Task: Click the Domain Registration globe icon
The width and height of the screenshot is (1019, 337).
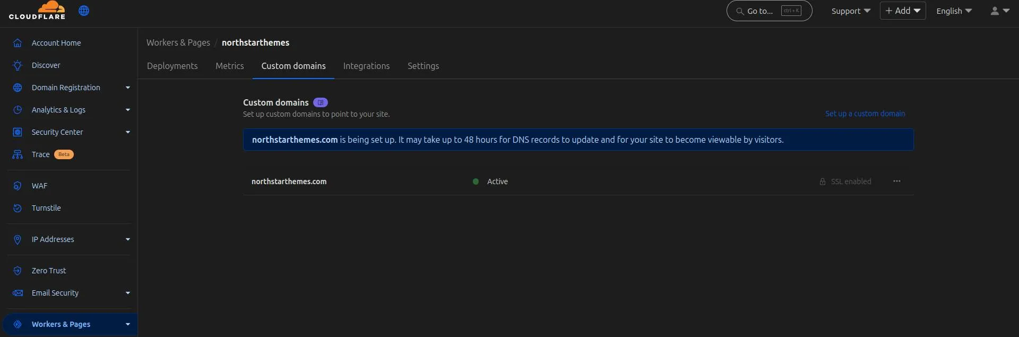Action: pos(18,88)
